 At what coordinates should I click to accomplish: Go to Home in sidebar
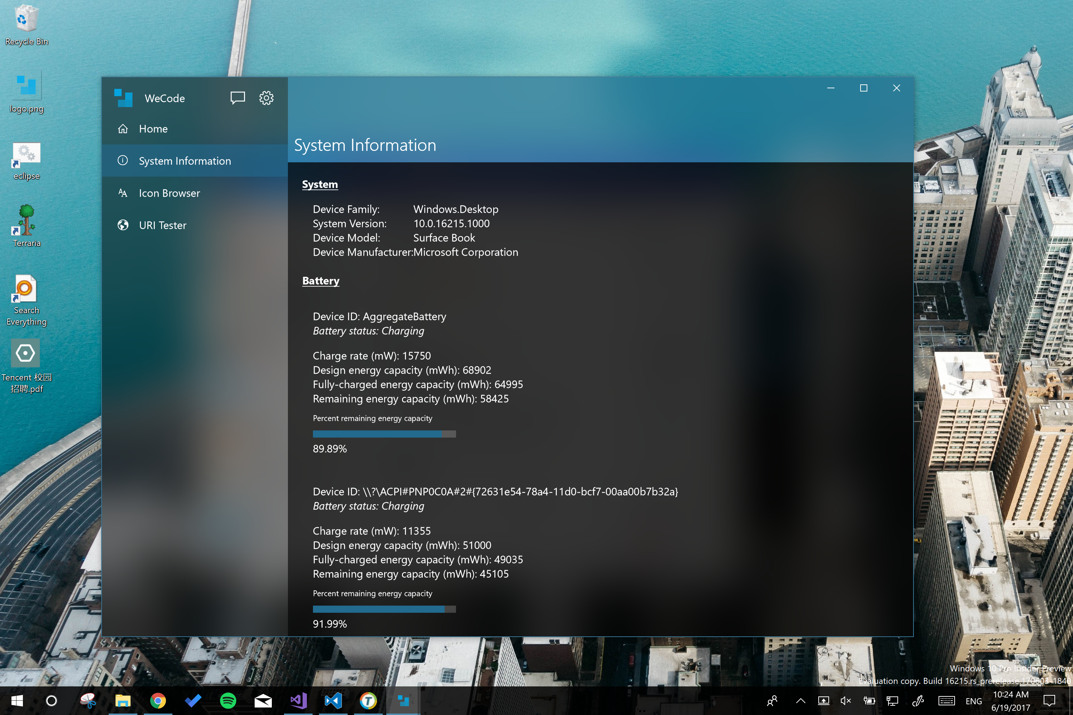[153, 129]
